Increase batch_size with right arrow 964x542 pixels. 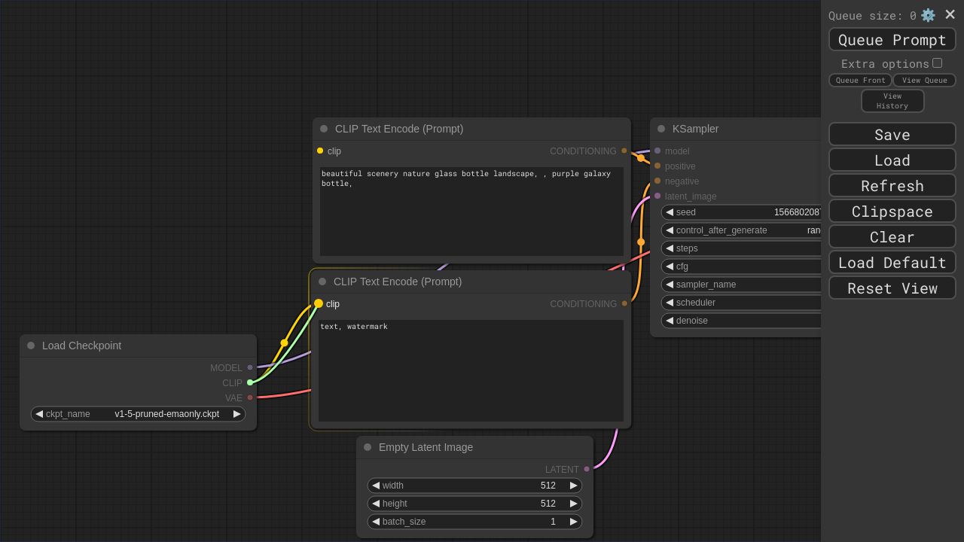[574, 522]
